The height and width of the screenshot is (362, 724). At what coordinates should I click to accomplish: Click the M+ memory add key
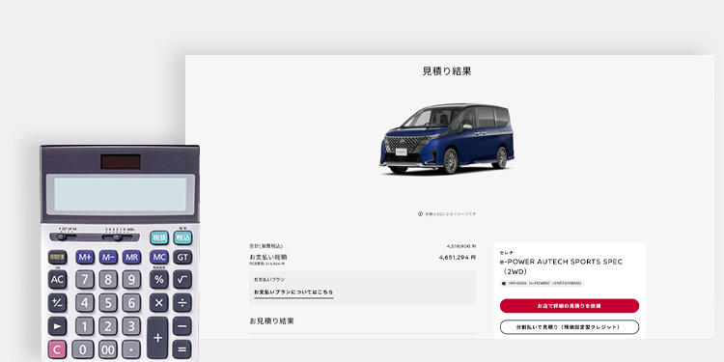click(85, 257)
